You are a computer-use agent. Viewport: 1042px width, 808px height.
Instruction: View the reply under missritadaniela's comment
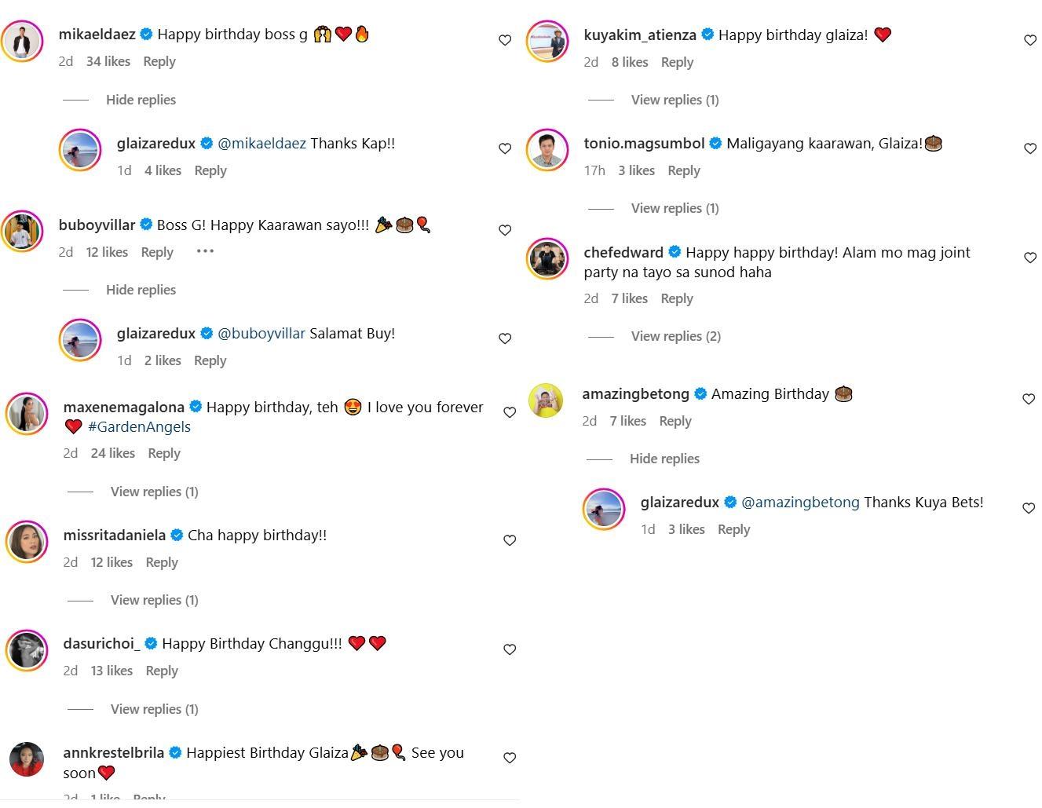point(154,600)
